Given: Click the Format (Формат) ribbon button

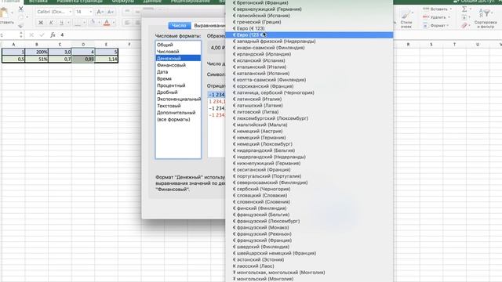Looking at the screenshot, I should [x=436, y=25].
